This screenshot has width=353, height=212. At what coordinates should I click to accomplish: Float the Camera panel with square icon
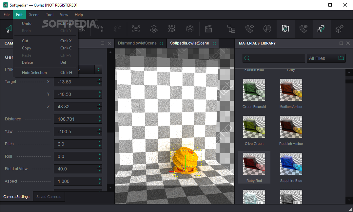(103, 43)
